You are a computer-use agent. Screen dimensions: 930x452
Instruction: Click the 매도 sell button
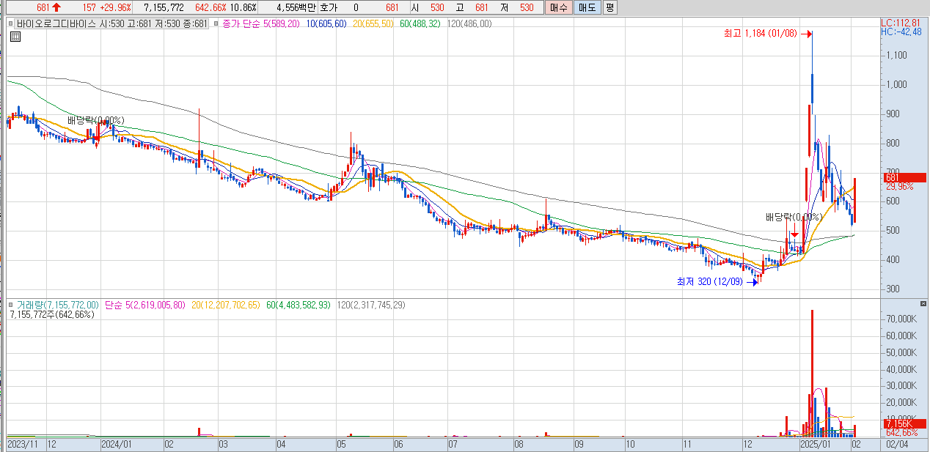(x=587, y=8)
